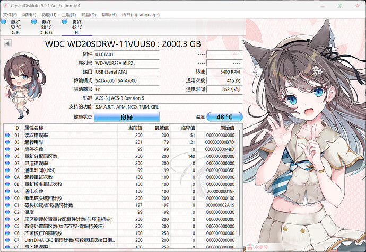Open the 编辑(E) menu
Image resolution: width=366 pixels, height=252 pixels.
[x=29, y=15]
